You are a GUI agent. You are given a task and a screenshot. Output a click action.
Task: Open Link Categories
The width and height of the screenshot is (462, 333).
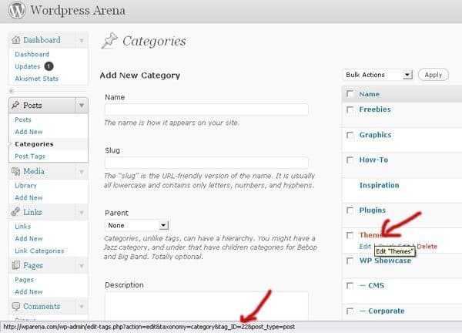(39, 251)
